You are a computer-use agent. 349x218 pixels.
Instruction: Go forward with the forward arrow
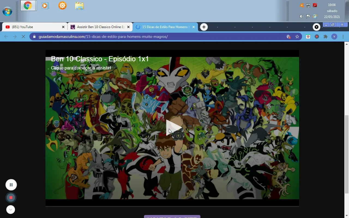(15, 37)
